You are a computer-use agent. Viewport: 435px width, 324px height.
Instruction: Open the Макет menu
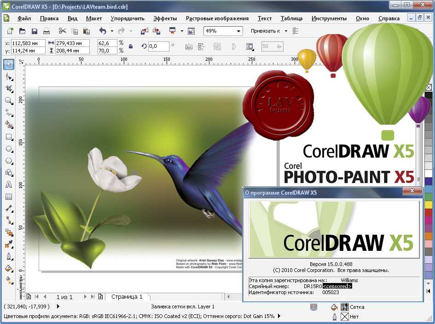point(94,18)
